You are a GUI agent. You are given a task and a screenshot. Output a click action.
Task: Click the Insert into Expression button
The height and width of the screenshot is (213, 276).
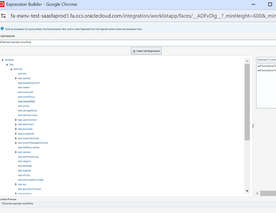(x=146, y=51)
